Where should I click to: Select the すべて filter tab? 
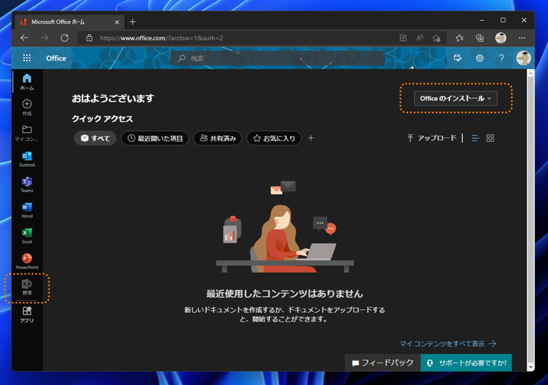(95, 138)
